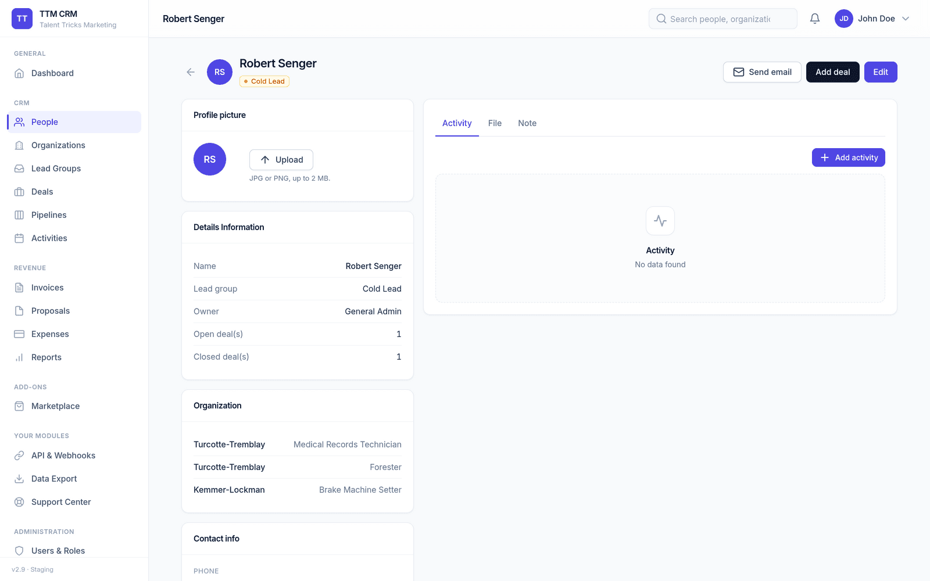This screenshot has height=581, width=930.
Task: Click the Pipelines columns icon
Action: pos(19,215)
